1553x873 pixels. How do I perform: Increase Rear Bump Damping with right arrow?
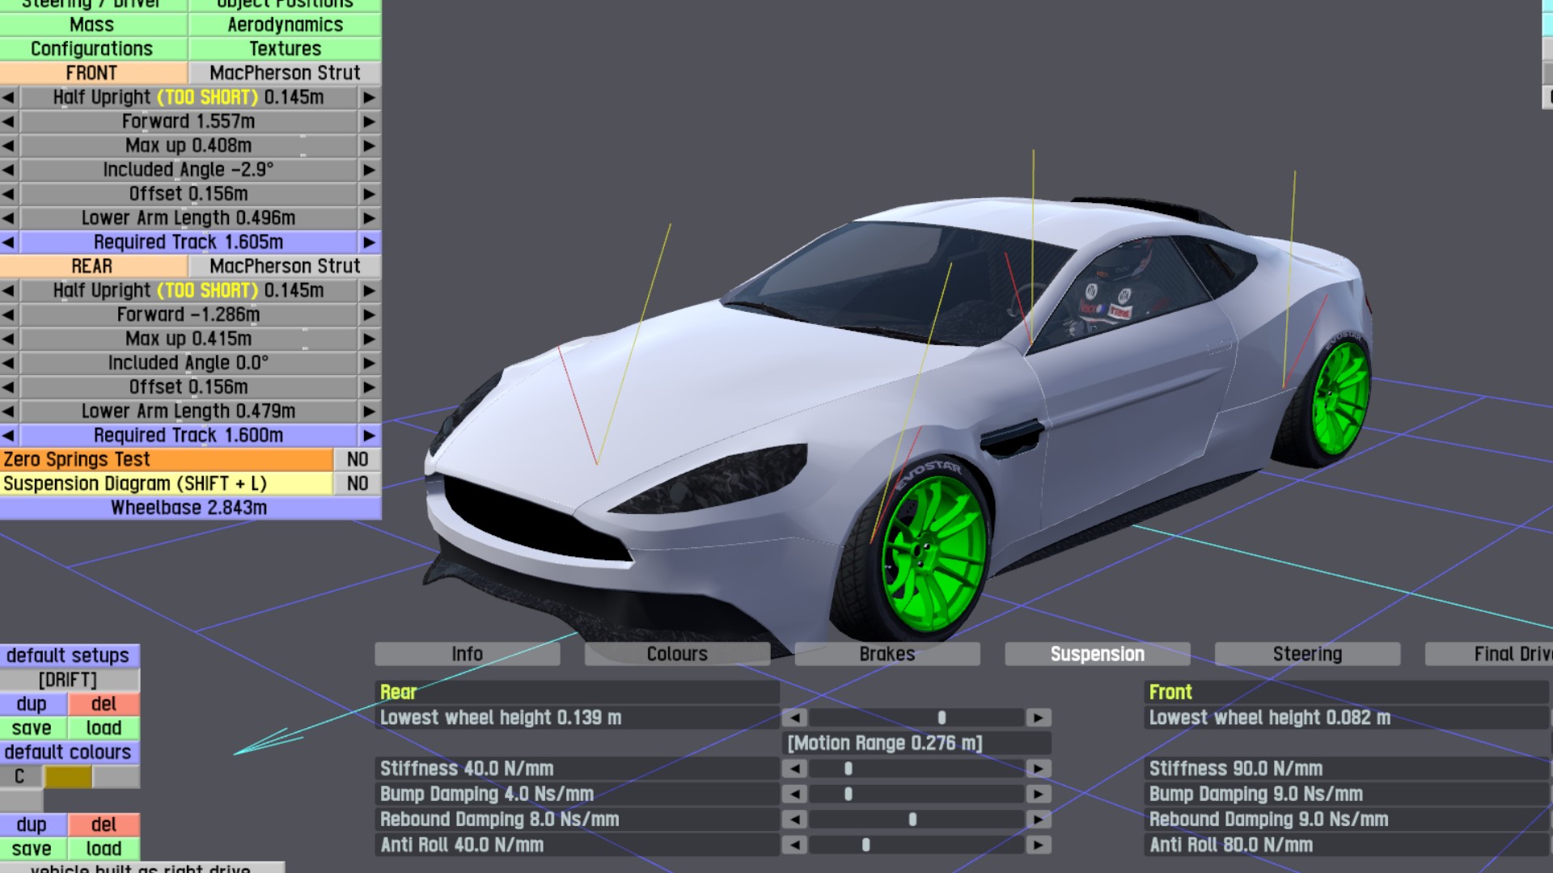tap(1039, 795)
